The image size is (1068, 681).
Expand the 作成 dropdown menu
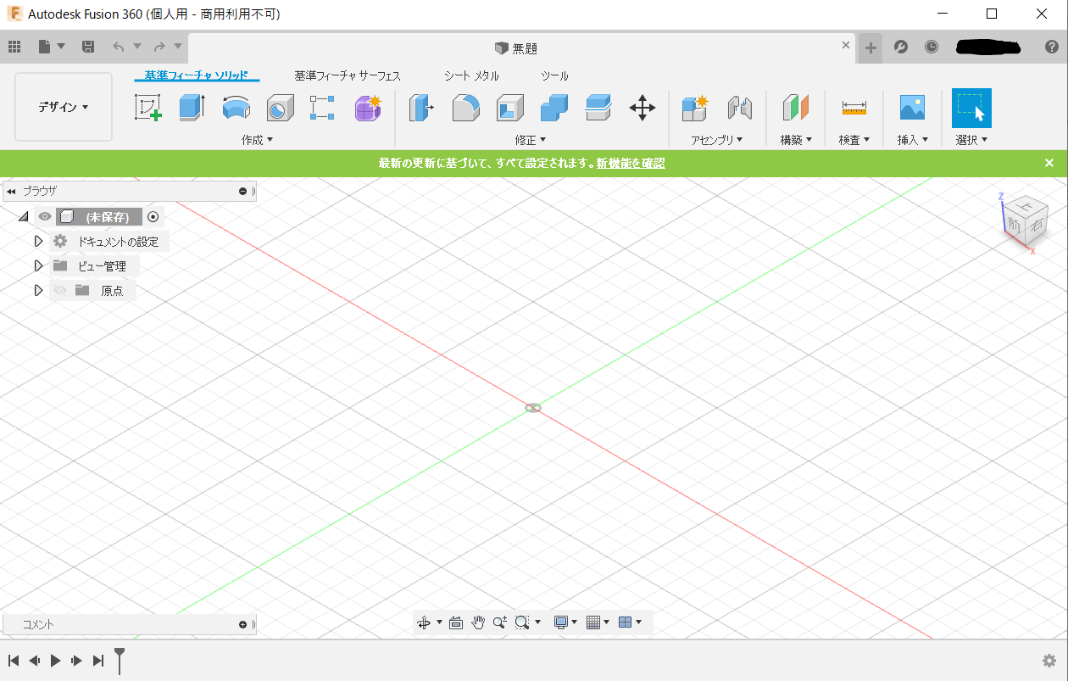[258, 140]
